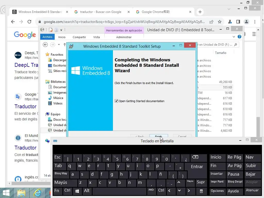The height and width of the screenshot is (198, 264).
Task: Click the Explorer up folder arrow
Action: (65, 45)
